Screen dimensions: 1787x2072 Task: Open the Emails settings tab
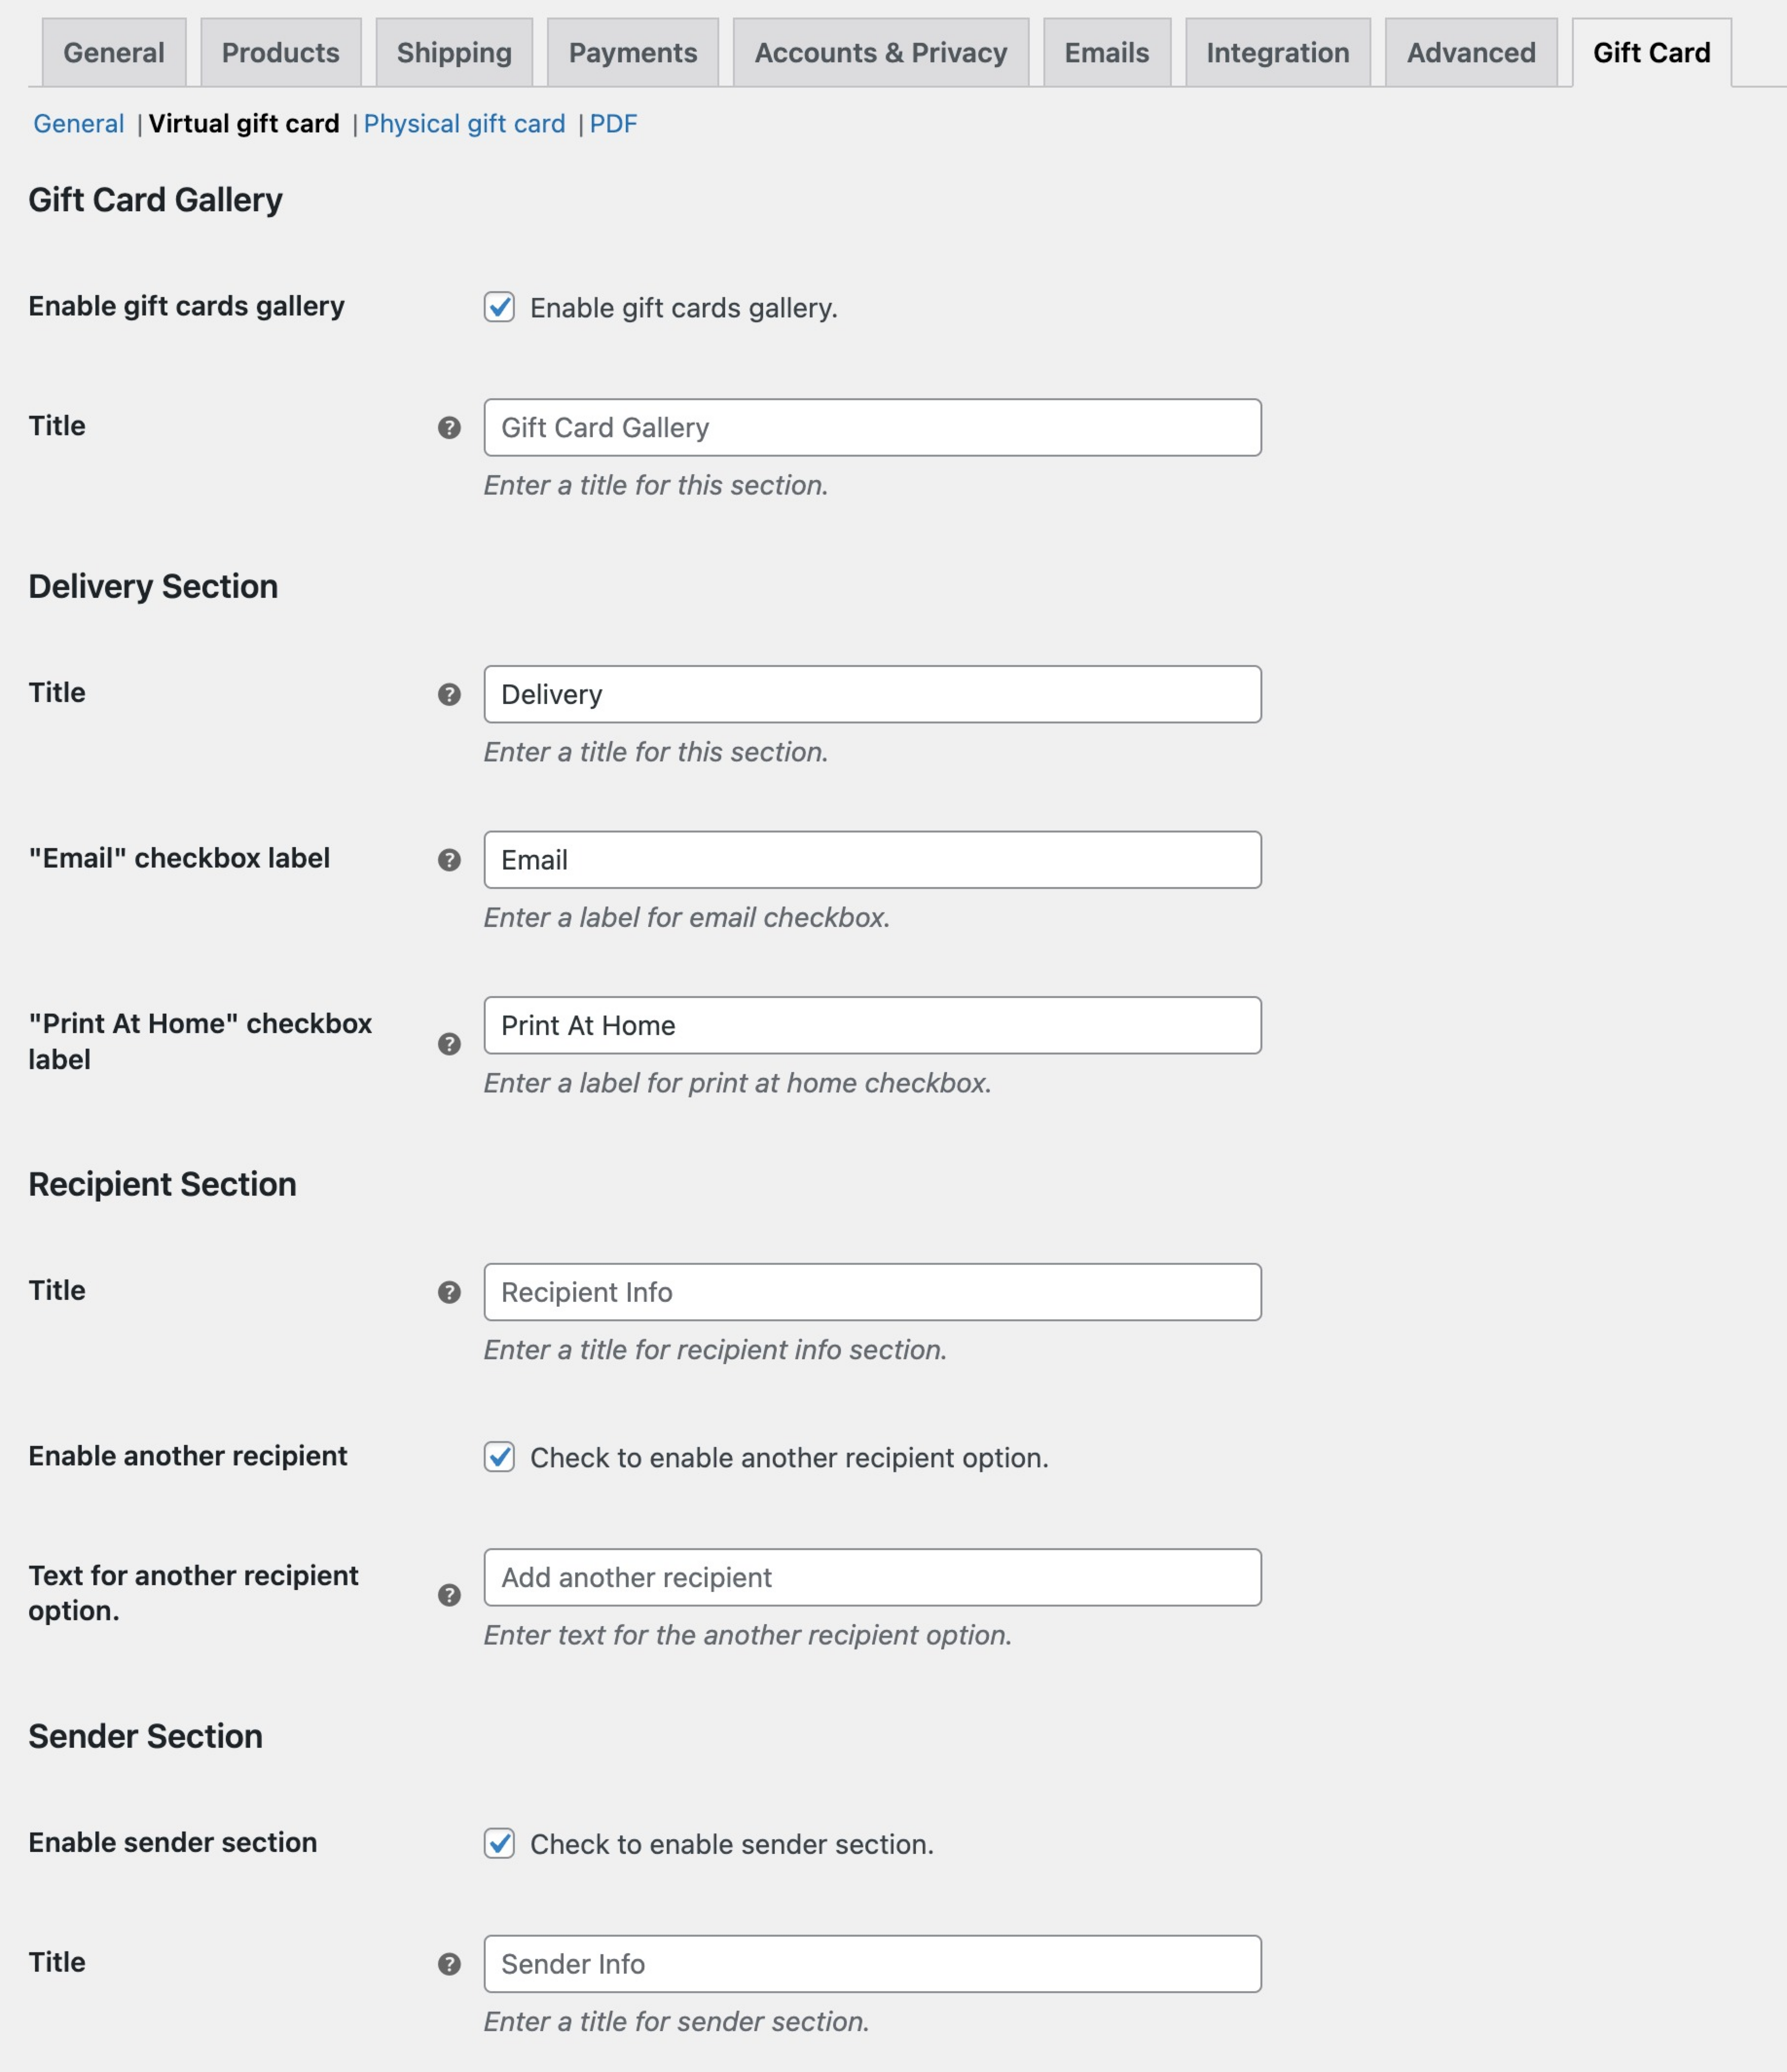tap(1106, 52)
